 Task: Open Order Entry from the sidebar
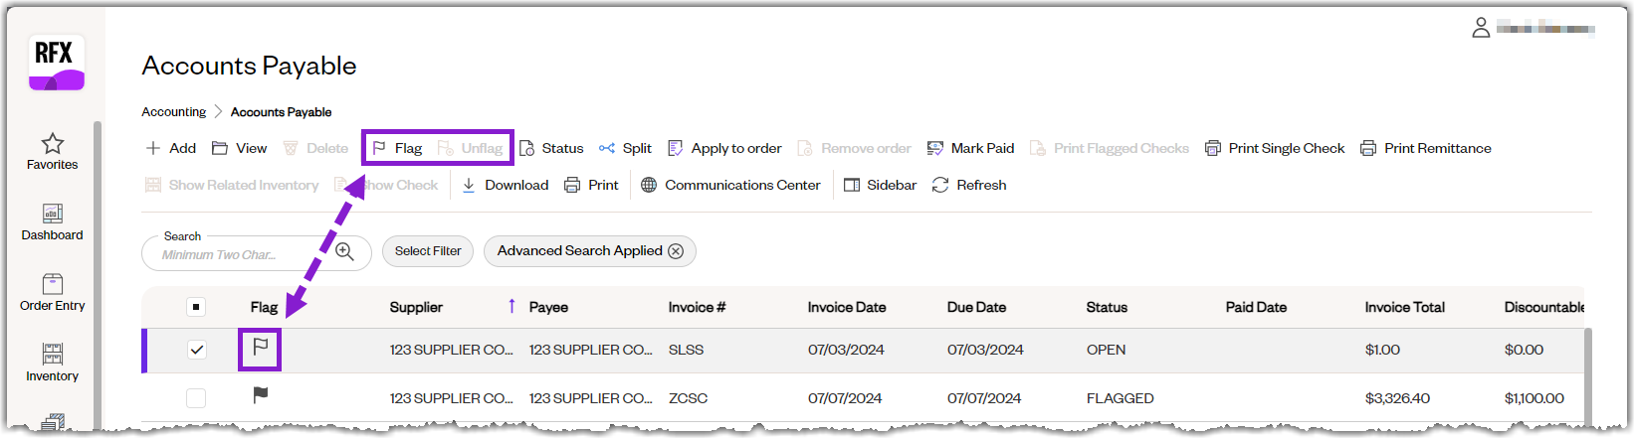(x=53, y=293)
